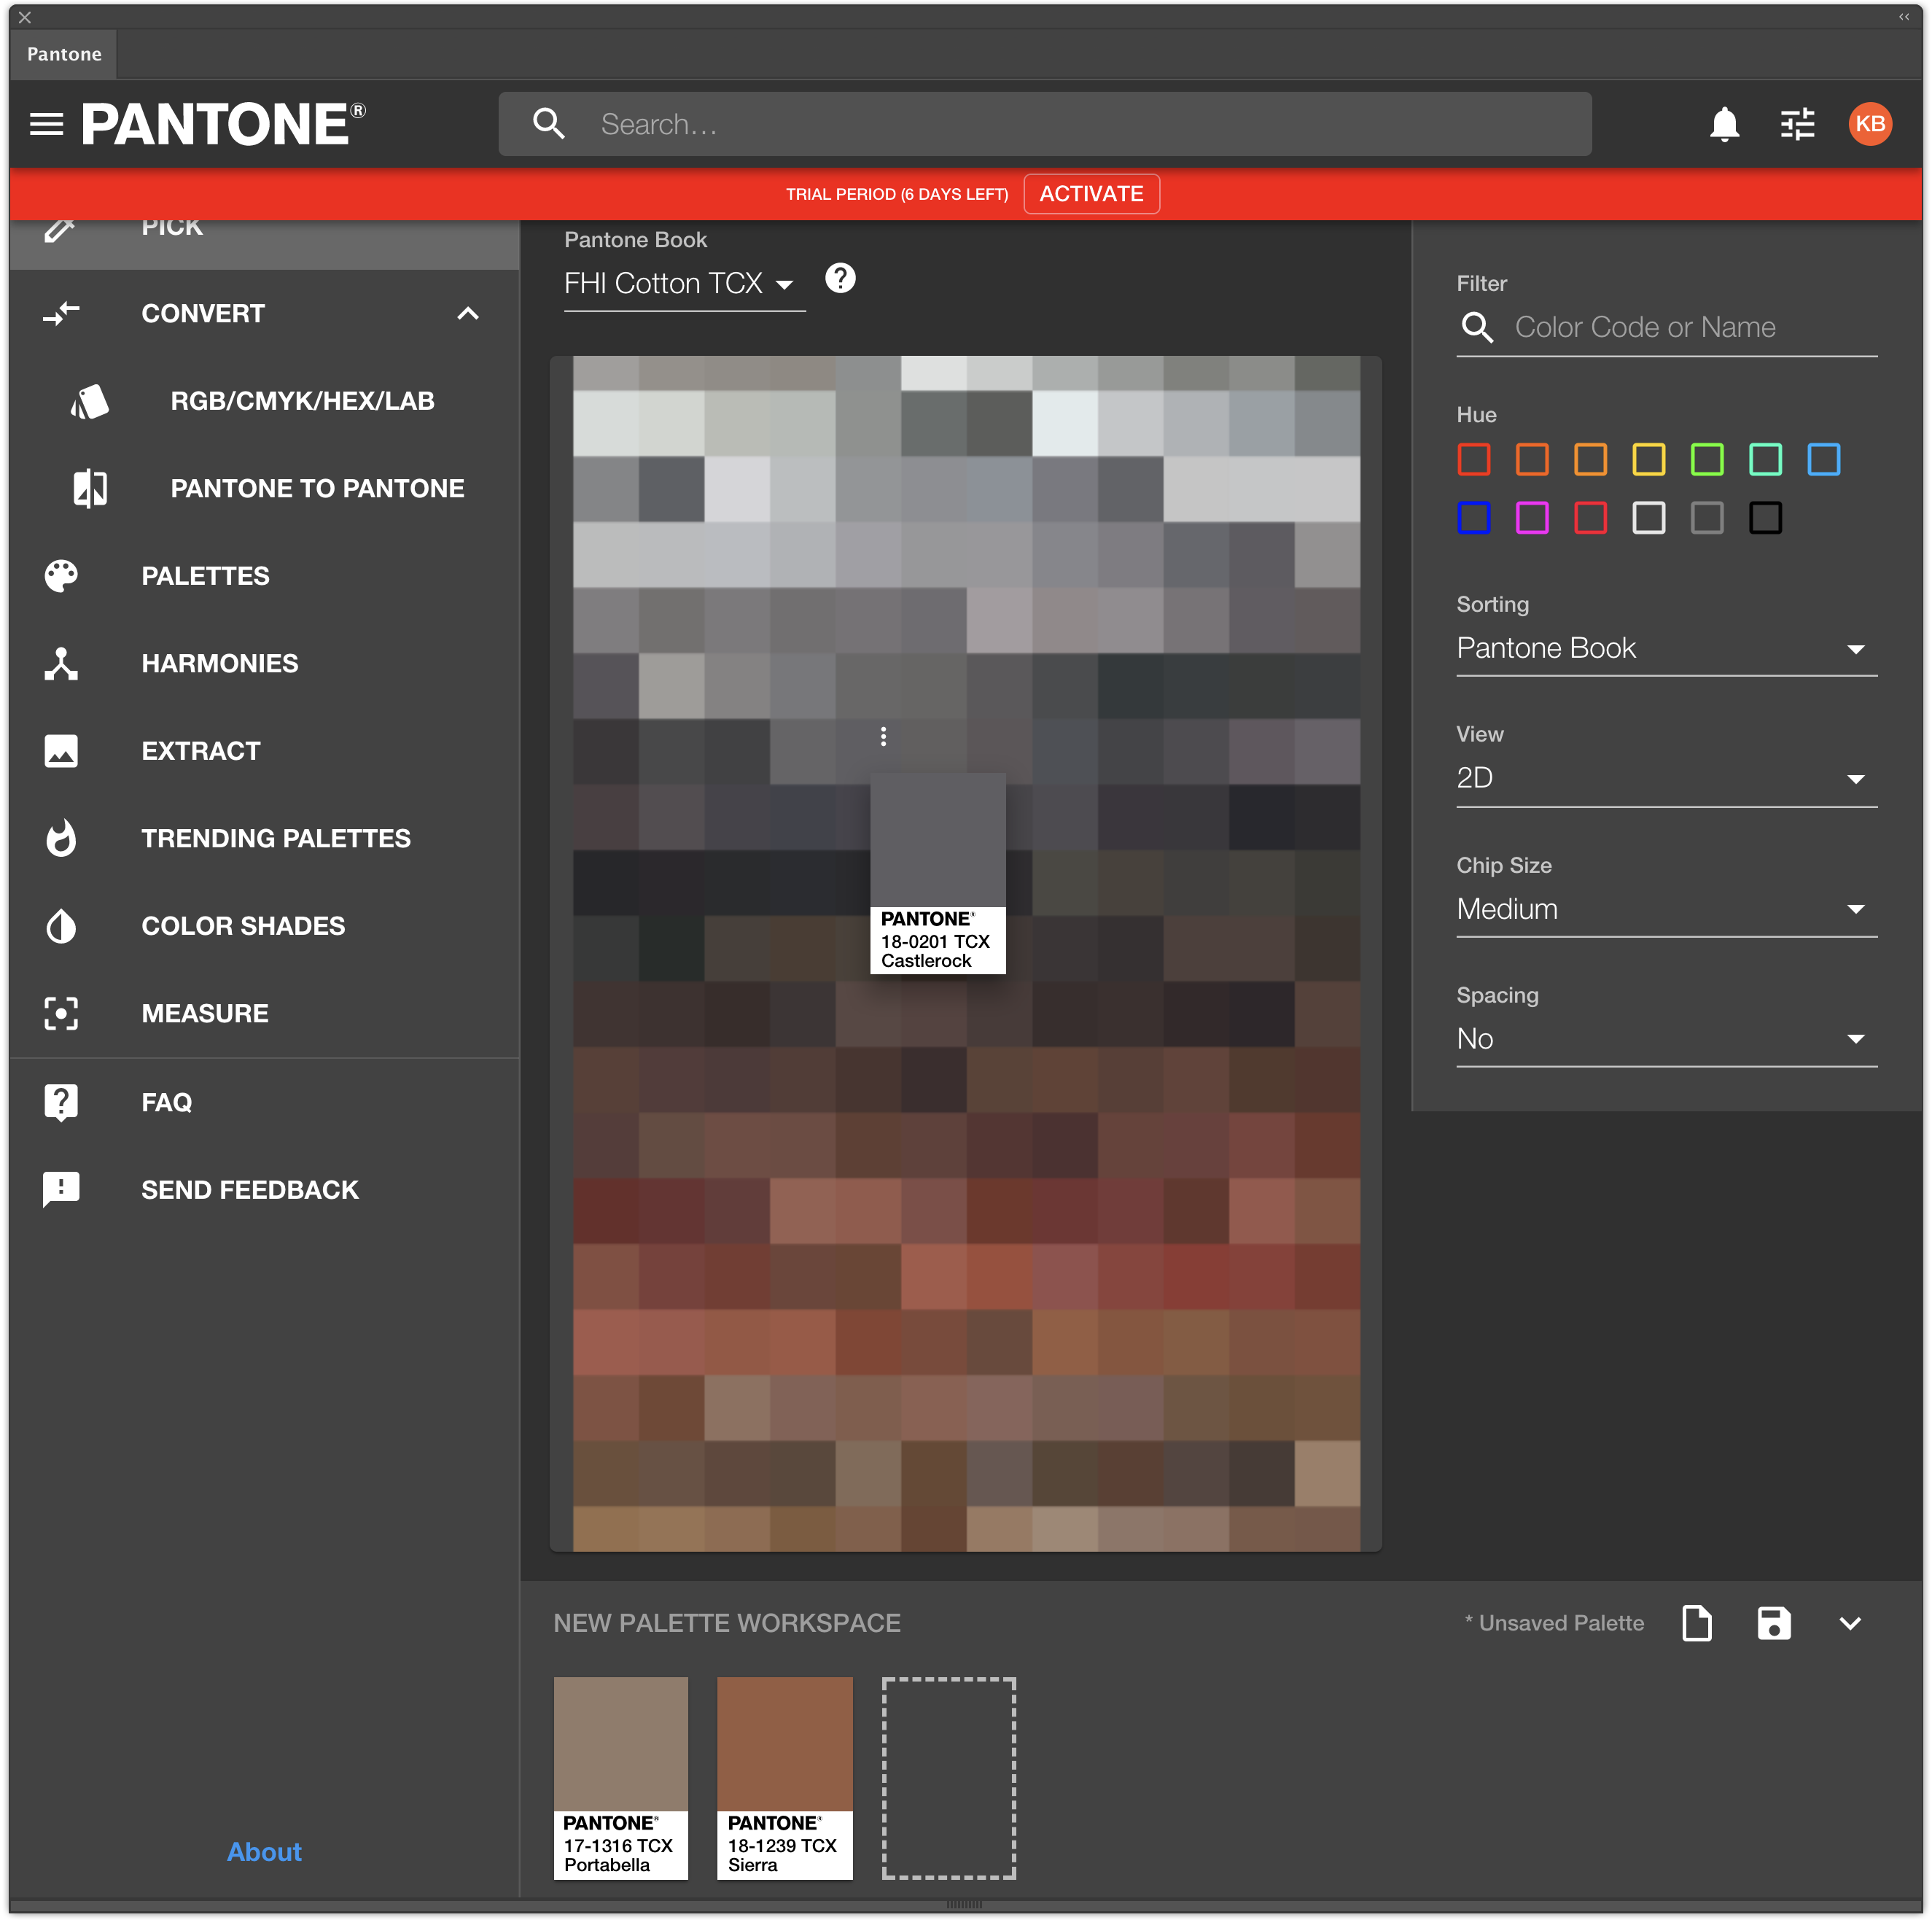Open the FHI Cotton TCX book dropdown

tap(684, 284)
